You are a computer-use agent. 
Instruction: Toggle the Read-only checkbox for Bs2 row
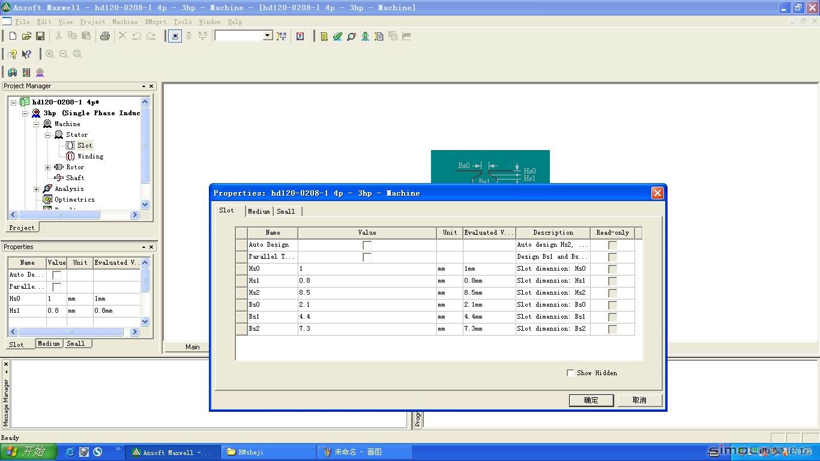pos(612,329)
